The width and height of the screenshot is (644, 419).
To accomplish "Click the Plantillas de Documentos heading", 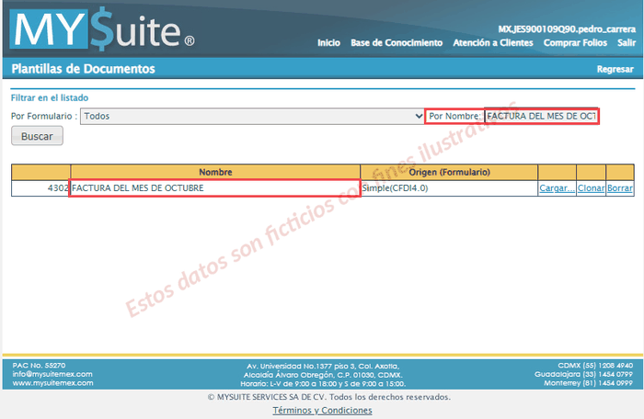I will [x=84, y=69].
